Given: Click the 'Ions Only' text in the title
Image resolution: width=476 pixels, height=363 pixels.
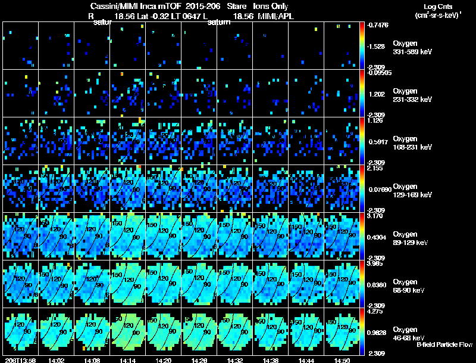Looking at the screenshot, I should (x=271, y=6).
